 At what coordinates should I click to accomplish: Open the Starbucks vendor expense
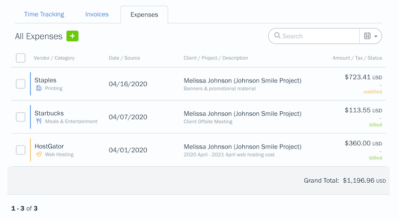pyautogui.click(x=49, y=113)
